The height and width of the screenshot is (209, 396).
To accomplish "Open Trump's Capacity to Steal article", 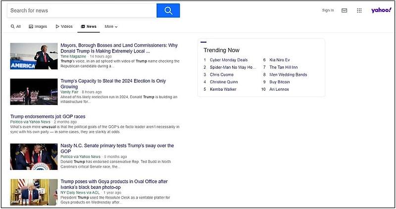I will tap(113, 84).
